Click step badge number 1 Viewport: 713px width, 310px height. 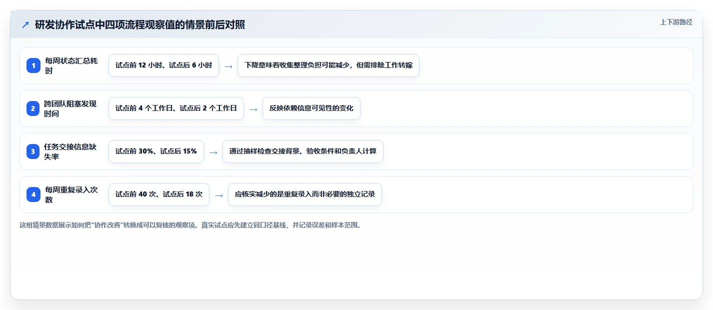click(33, 65)
